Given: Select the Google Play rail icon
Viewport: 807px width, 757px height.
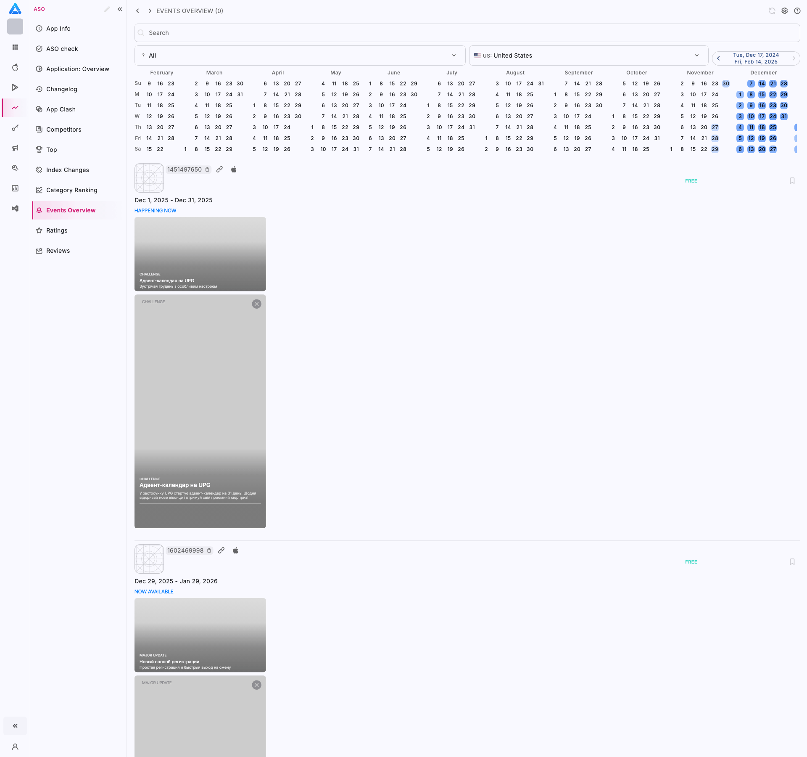Looking at the screenshot, I should click(x=15, y=87).
